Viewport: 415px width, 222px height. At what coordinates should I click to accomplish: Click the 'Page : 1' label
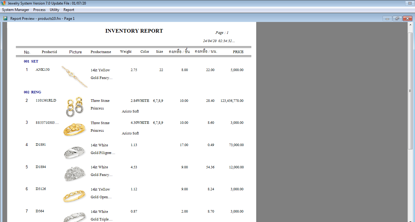(222, 33)
